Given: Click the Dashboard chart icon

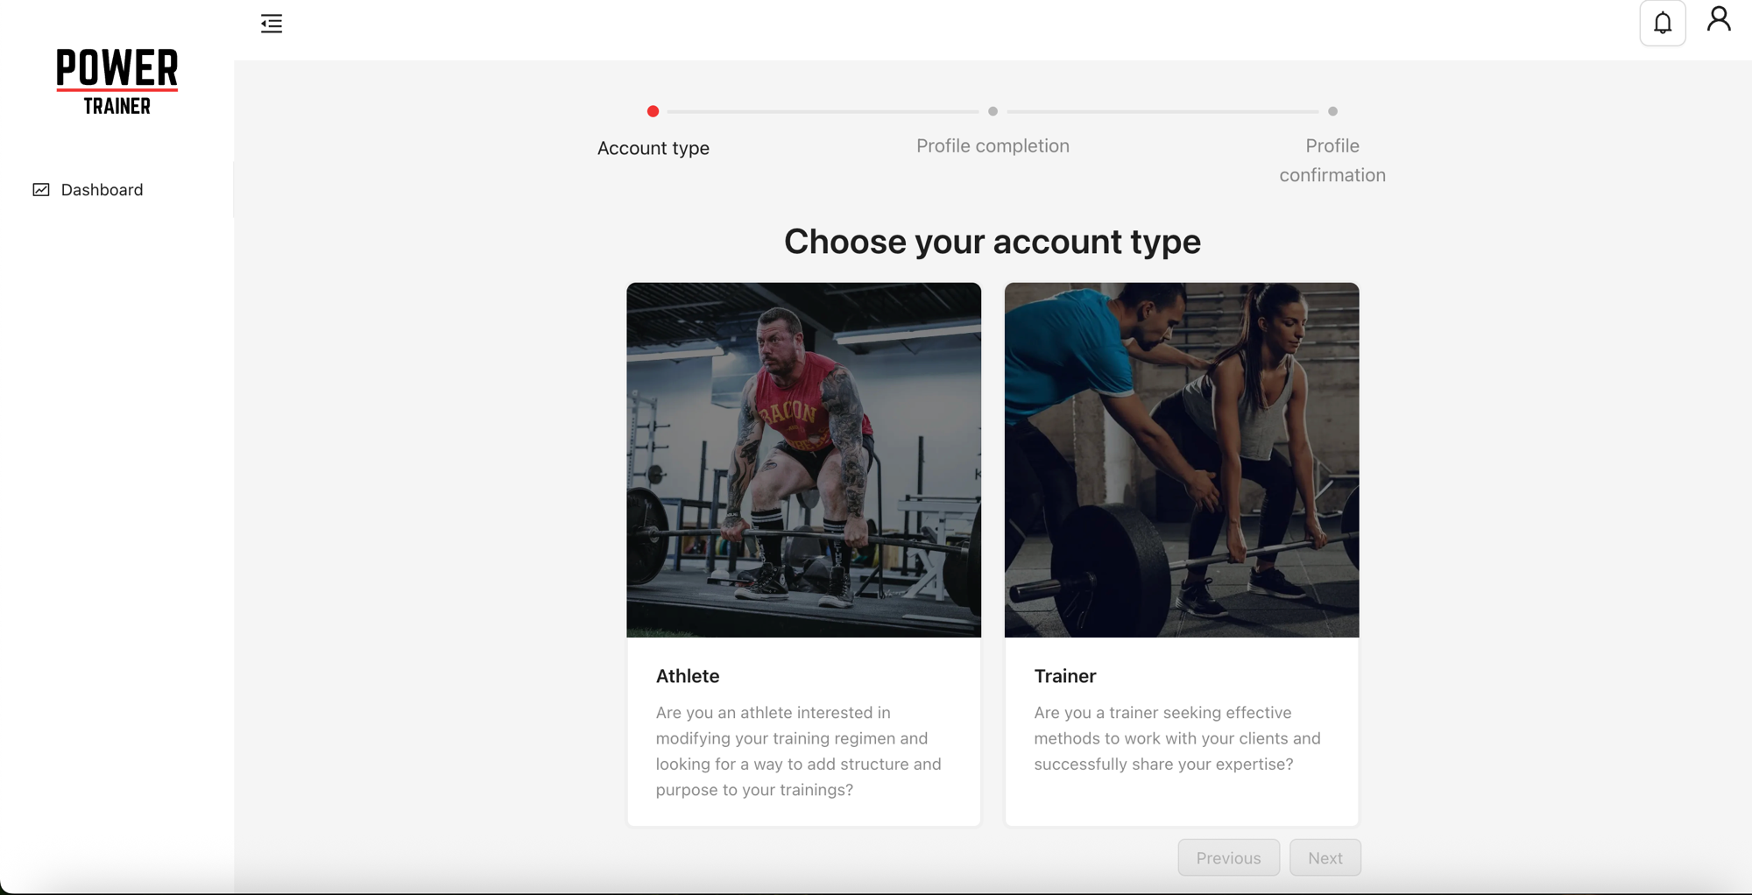Looking at the screenshot, I should click(41, 190).
